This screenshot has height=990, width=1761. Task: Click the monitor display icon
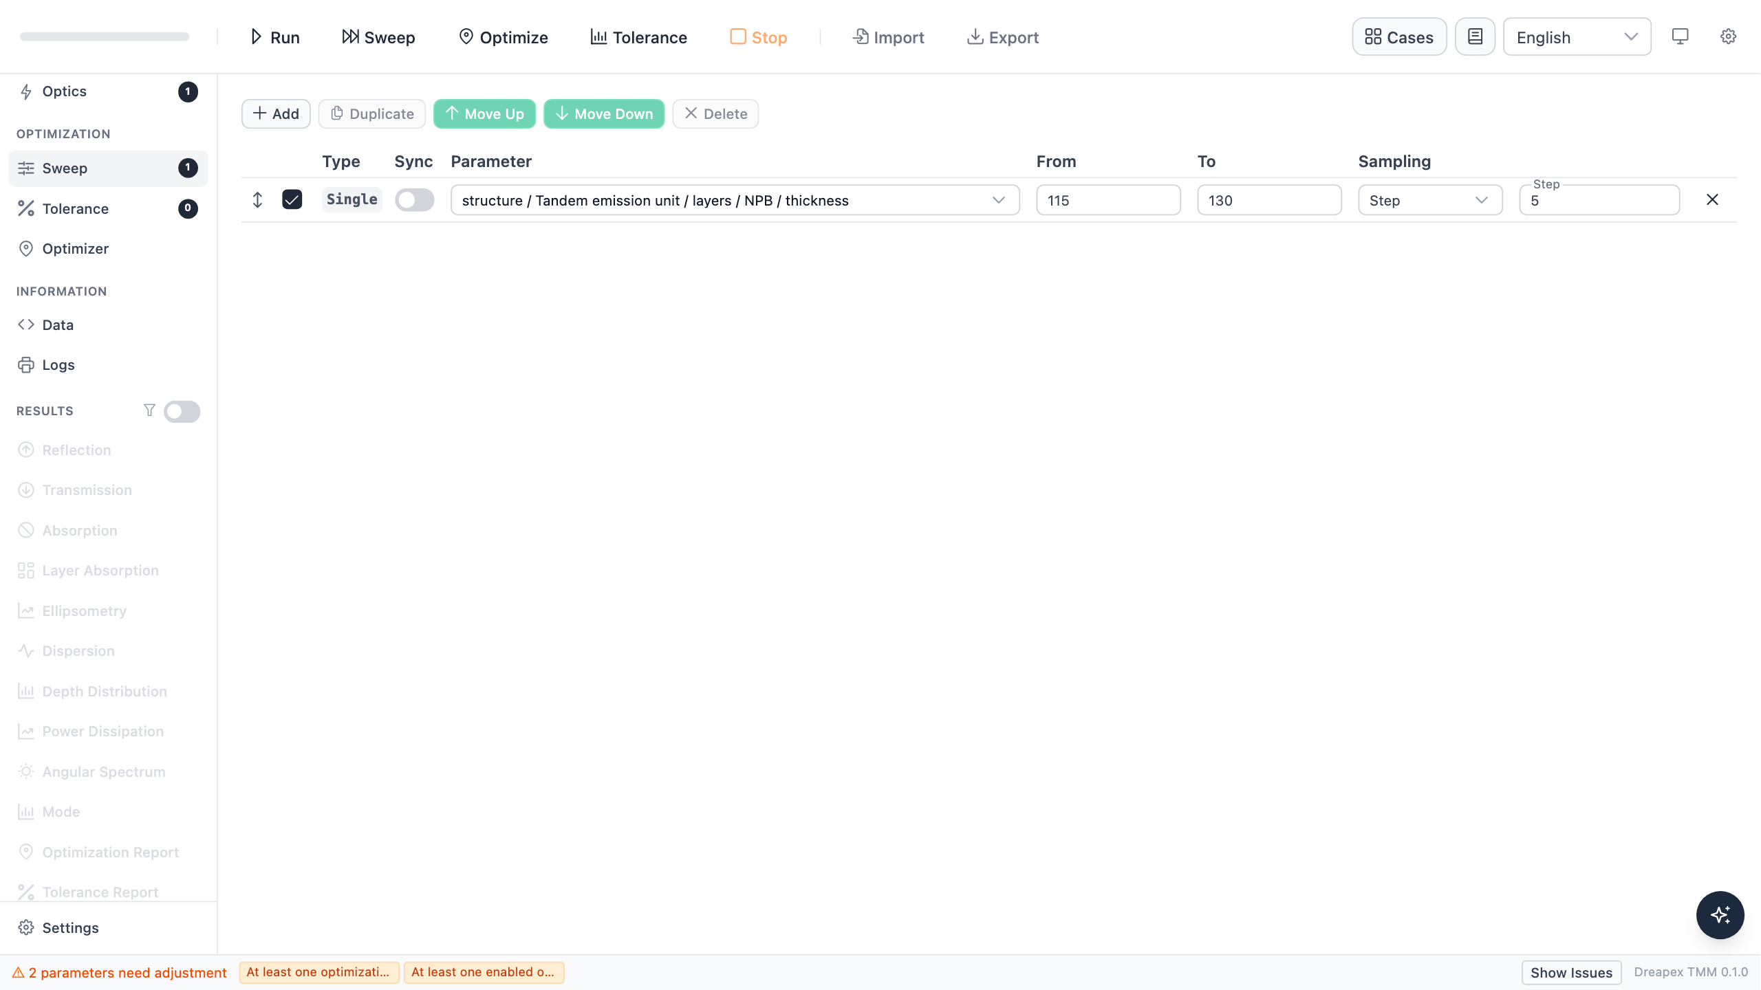click(1680, 36)
